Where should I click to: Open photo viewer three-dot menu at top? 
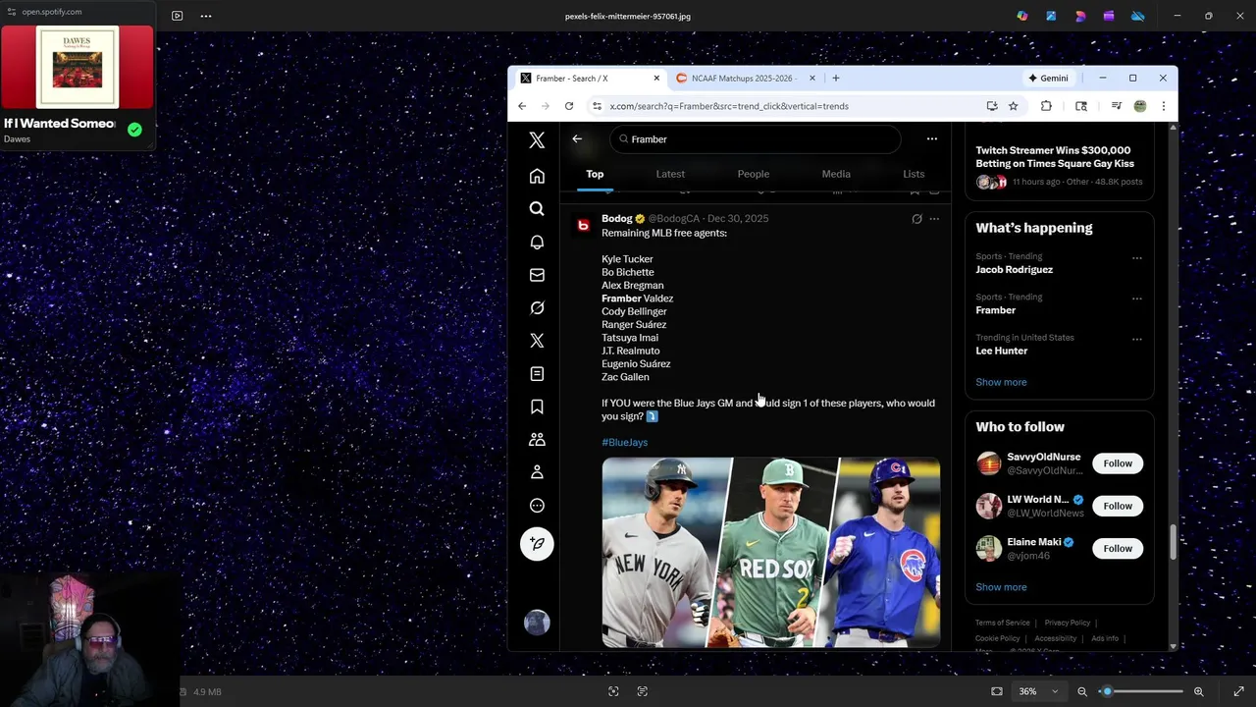[206, 16]
